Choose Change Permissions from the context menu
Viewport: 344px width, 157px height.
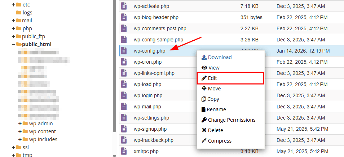pyautogui.click(x=231, y=120)
